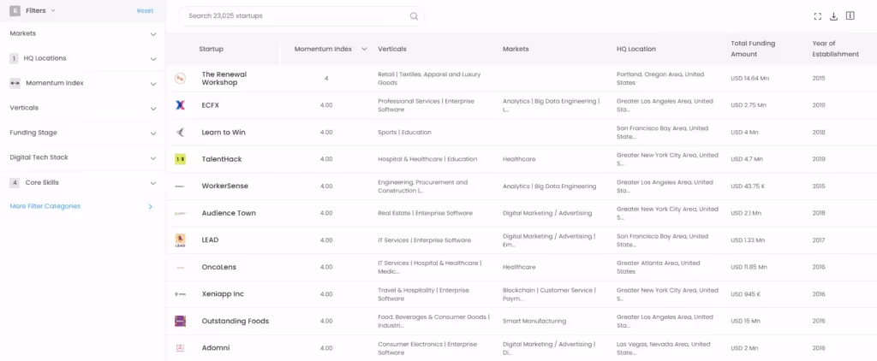Click the USD 43.75 K funding cell

pyautogui.click(x=749, y=186)
